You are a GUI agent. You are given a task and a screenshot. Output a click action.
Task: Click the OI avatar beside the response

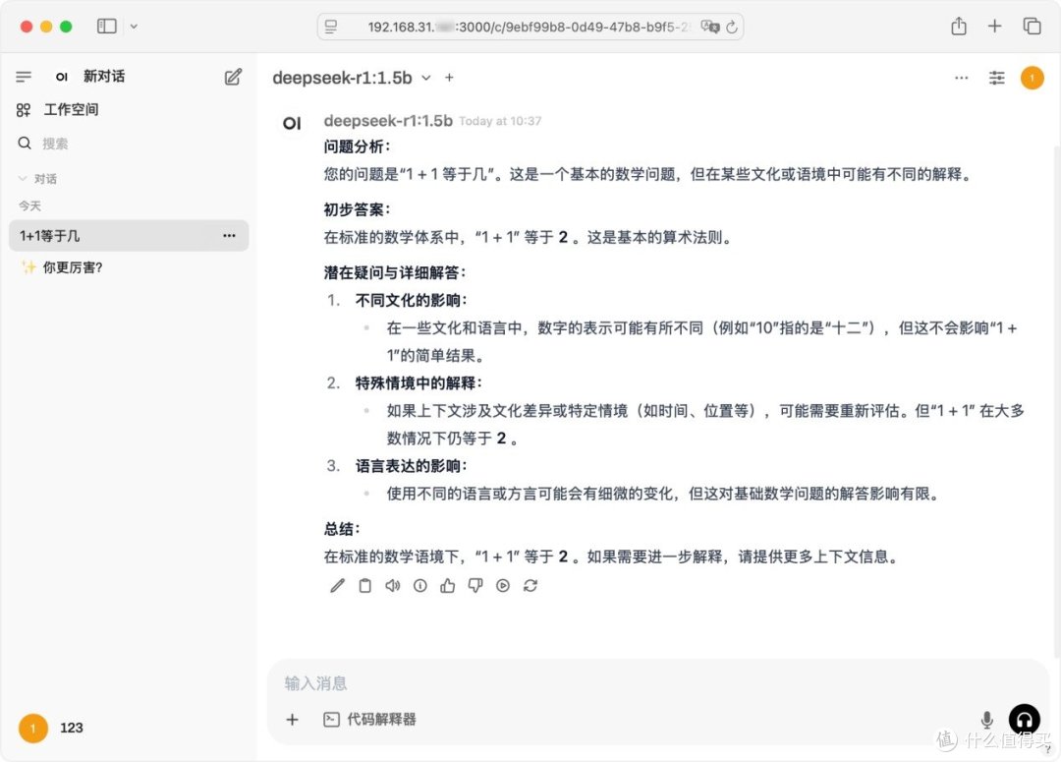point(292,123)
